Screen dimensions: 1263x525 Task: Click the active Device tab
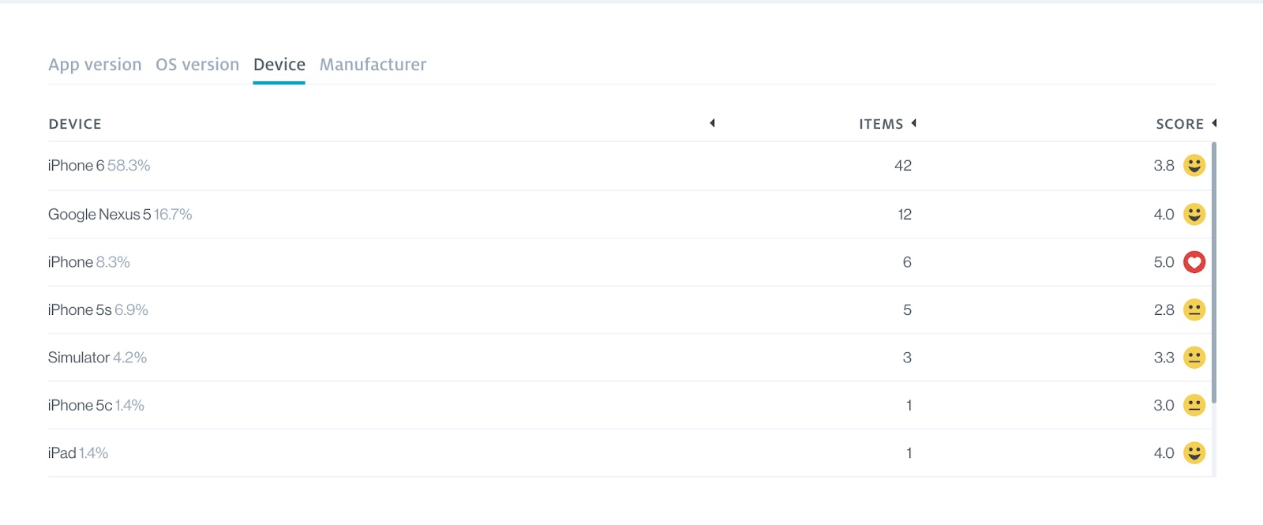pyautogui.click(x=279, y=65)
